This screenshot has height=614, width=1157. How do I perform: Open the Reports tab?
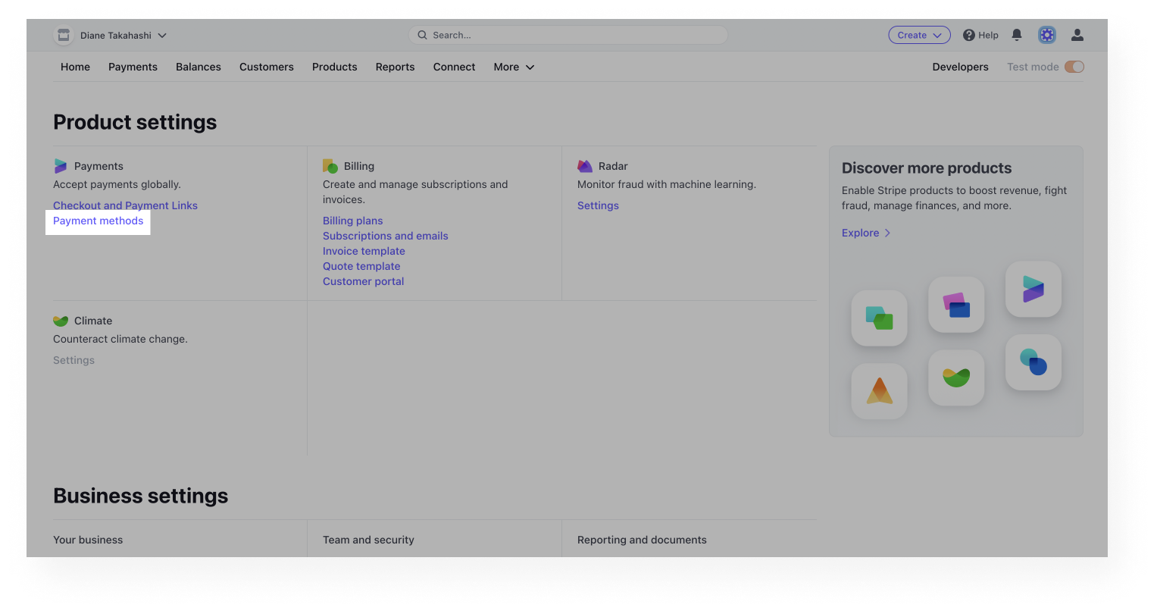[395, 67]
